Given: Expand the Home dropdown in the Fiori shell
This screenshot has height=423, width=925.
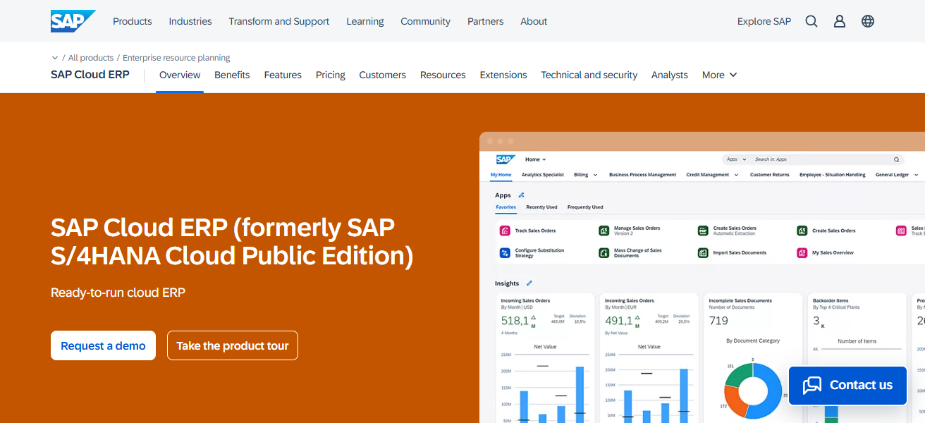Looking at the screenshot, I should (536, 159).
